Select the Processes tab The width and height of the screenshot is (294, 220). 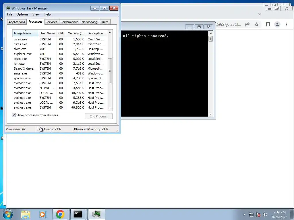coord(35,21)
